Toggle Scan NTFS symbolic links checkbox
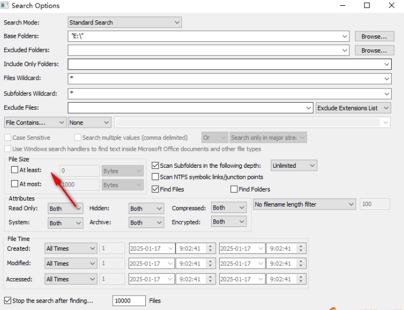The image size is (404, 310). pyautogui.click(x=155, y=176)
